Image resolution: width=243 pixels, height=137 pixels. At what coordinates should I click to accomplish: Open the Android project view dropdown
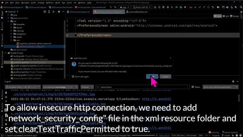click(12, 12)
